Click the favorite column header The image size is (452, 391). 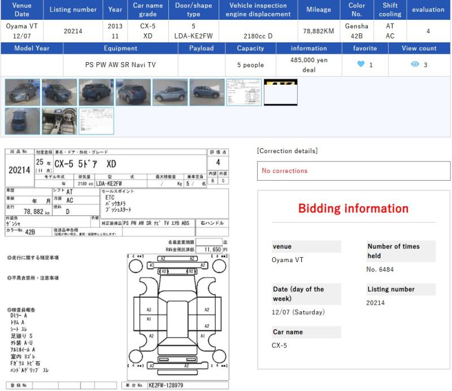tap(365, 48)
